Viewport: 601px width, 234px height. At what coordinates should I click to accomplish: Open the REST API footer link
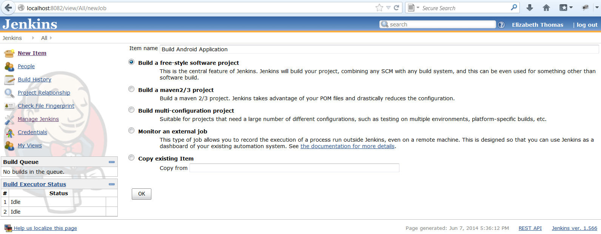point(530,228)
